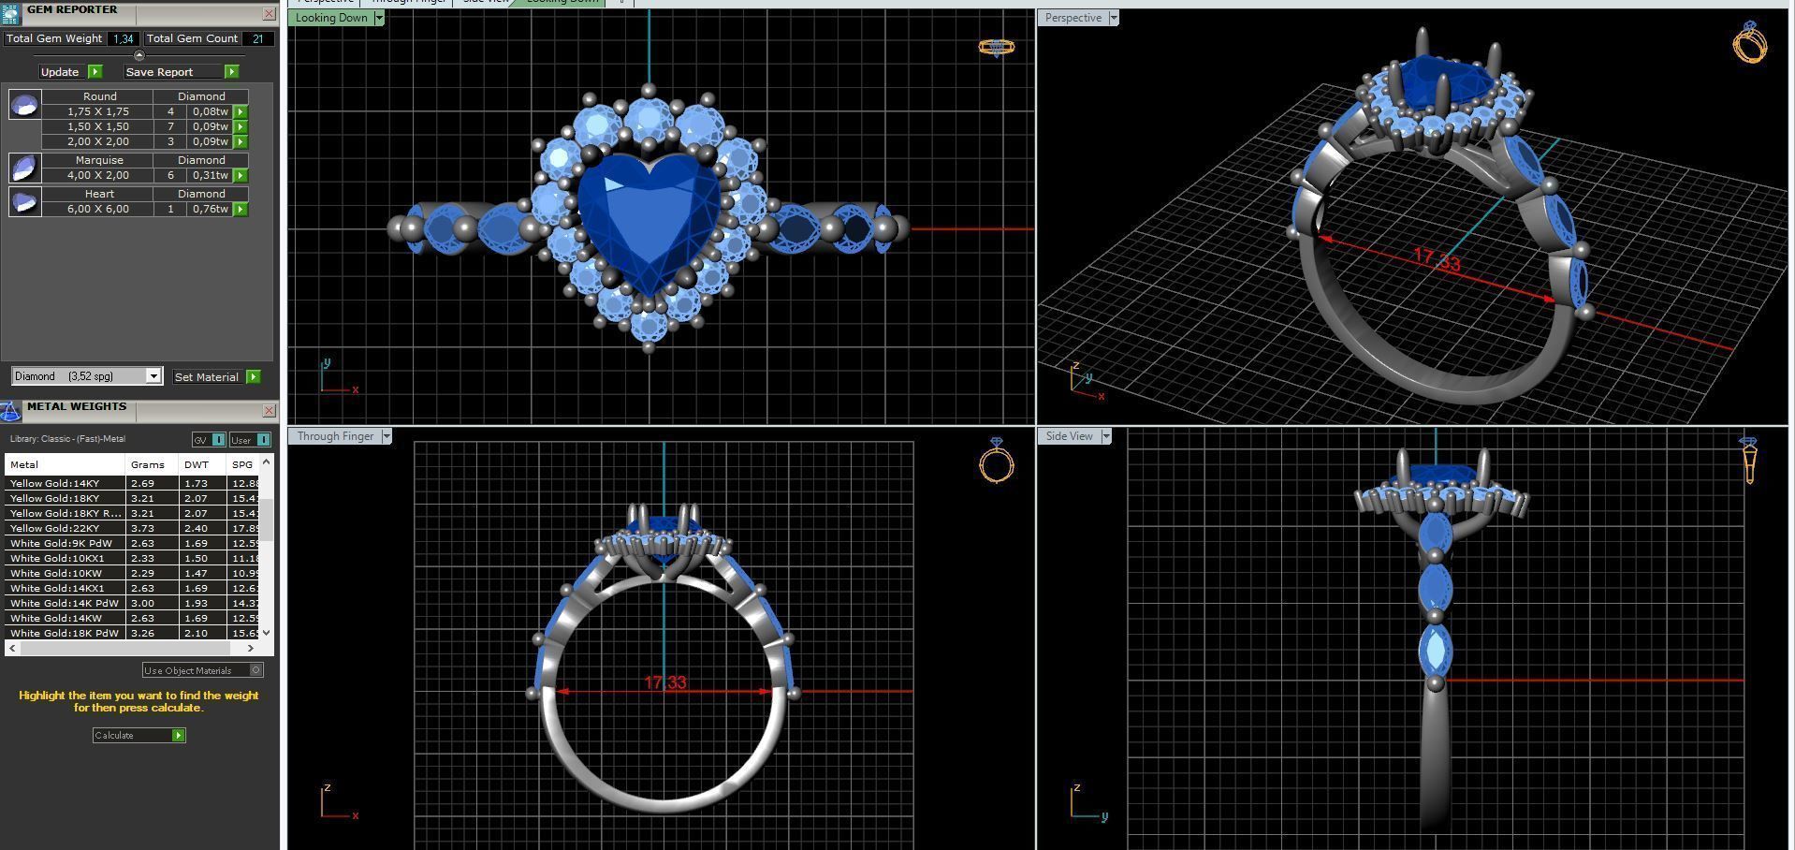Click the Side View viewport label
The height and width of the screenshot is (850, 1795).
(x=1069, y=436)
